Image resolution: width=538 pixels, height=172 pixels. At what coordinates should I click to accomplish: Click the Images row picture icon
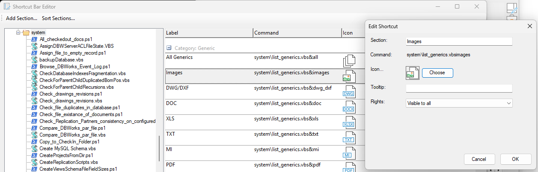click(x=349, y=76)
